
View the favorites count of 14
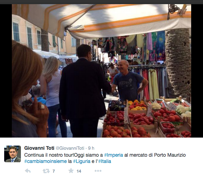(79, 171)
